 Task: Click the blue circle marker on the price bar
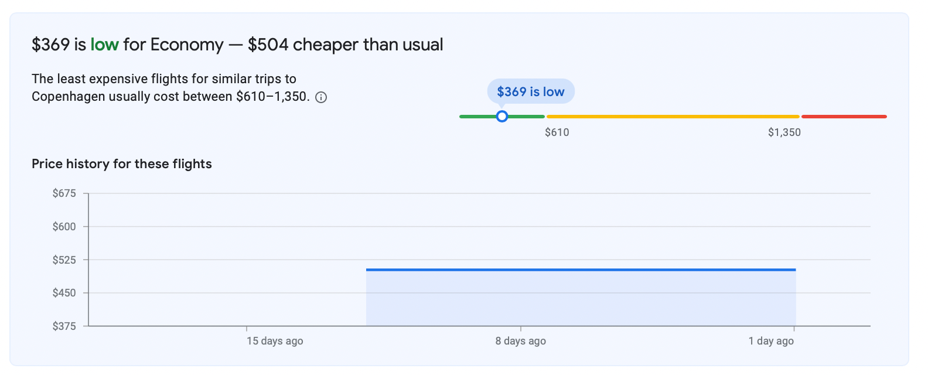pos(501,117)
